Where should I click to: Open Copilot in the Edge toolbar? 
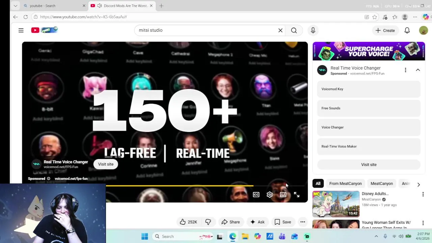pos(426,17)
